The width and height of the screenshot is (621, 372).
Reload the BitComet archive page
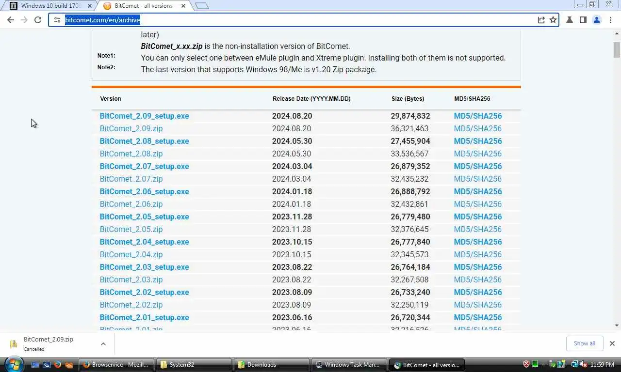coord(38,20)
